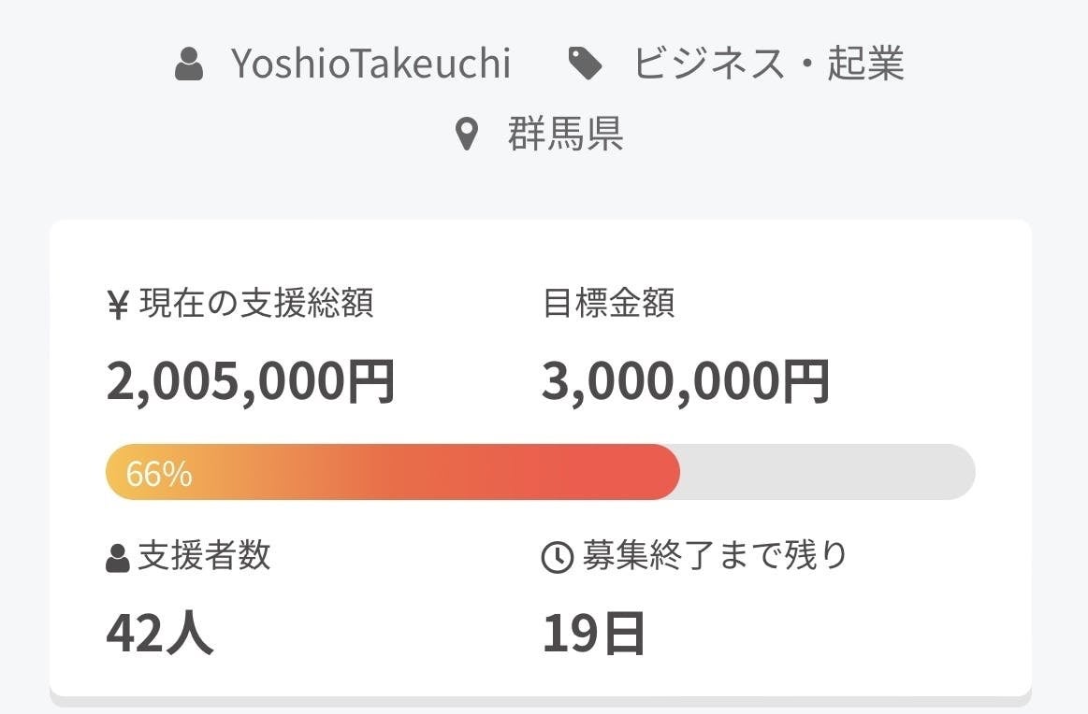Click the supporter person icon beside 支援者数
Viewport: 1088px width, 714px height.
coord(118,559)
